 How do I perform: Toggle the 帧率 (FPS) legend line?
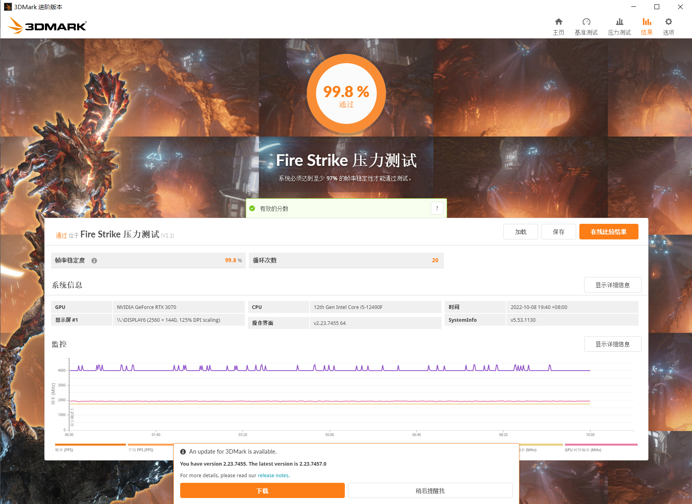coord(90,447)
